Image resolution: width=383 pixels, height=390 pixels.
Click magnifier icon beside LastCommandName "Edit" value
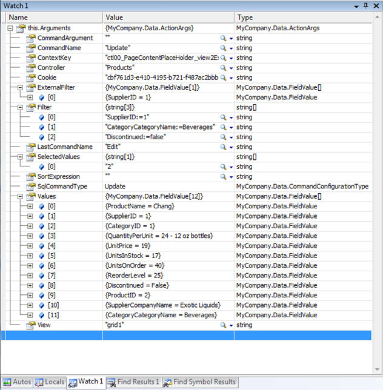coord(224,147)
